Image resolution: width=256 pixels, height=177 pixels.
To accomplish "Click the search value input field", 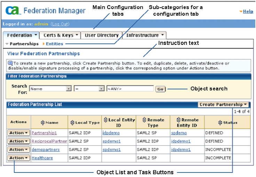I will click(x=130, y=89).
